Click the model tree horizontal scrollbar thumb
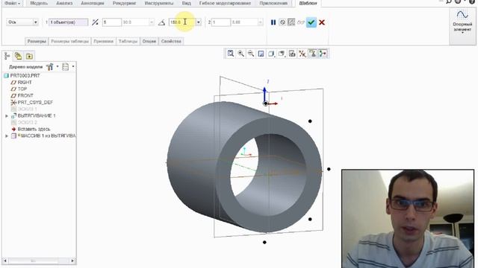The image size is (478, 268). tap(33, 261)
